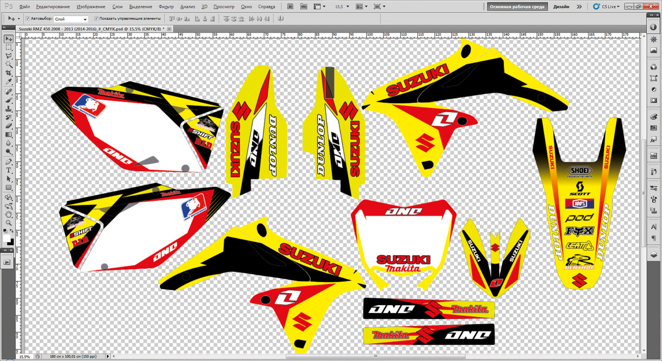This screenshot has height=361, width=662.
Task: Select the Path Selection tool
Action: pyautogui.click(x=9, y=179)
